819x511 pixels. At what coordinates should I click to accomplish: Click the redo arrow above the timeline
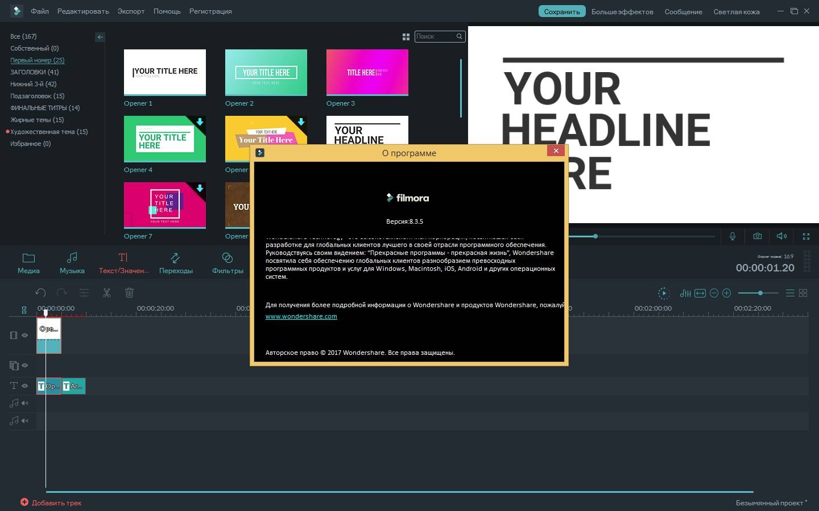pyautogui.click(x=62, y=293)
